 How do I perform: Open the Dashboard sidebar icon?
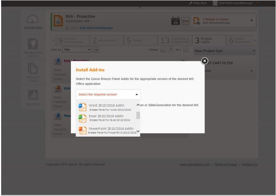(x=33, y=19)
